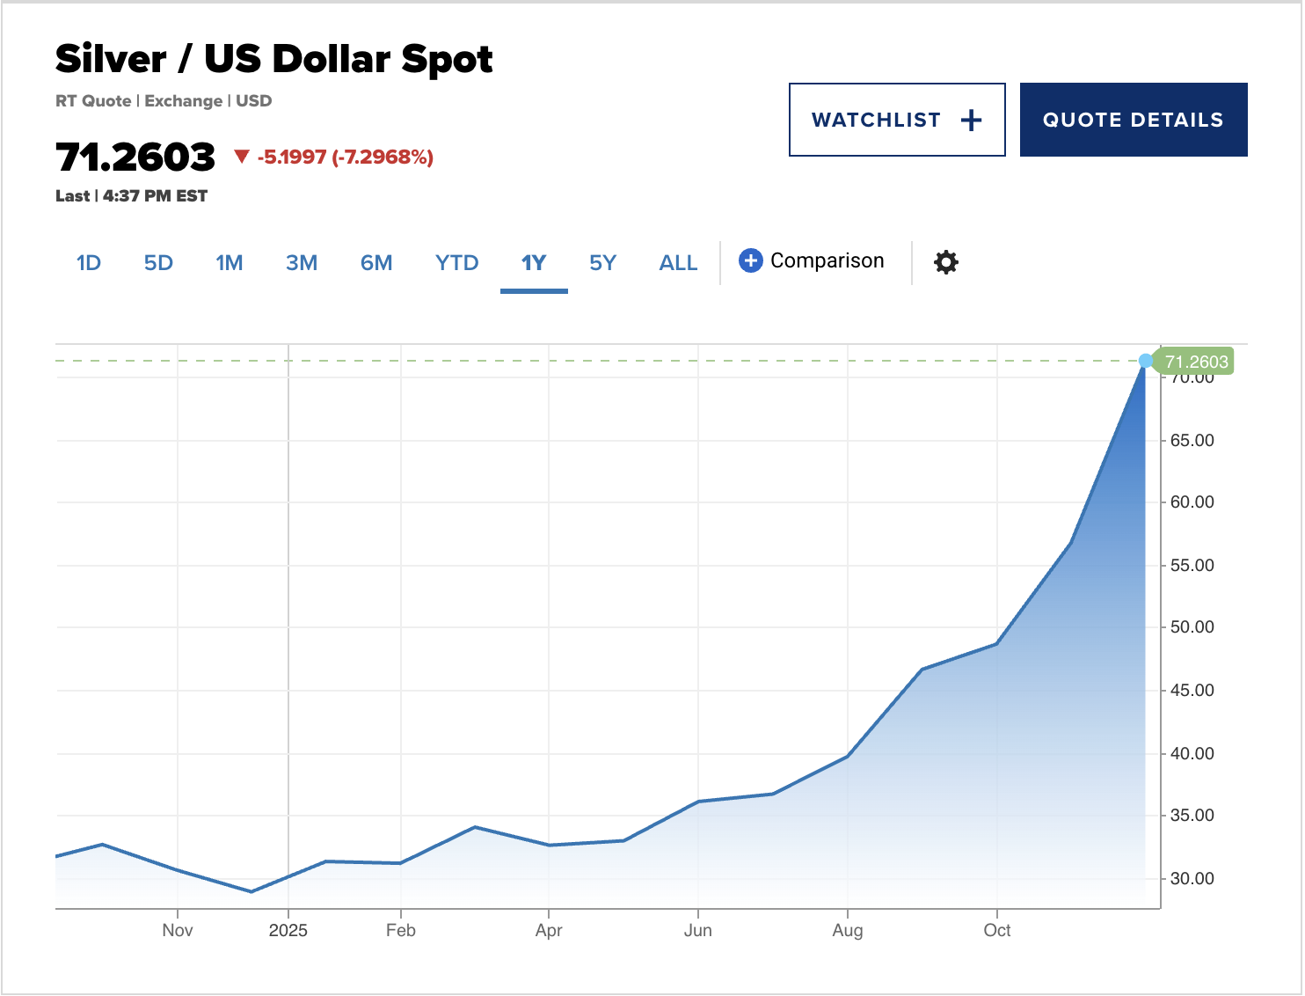Select the 5D time range
The height and width of the screenshot is (996, 1305).
coord(158,263)
